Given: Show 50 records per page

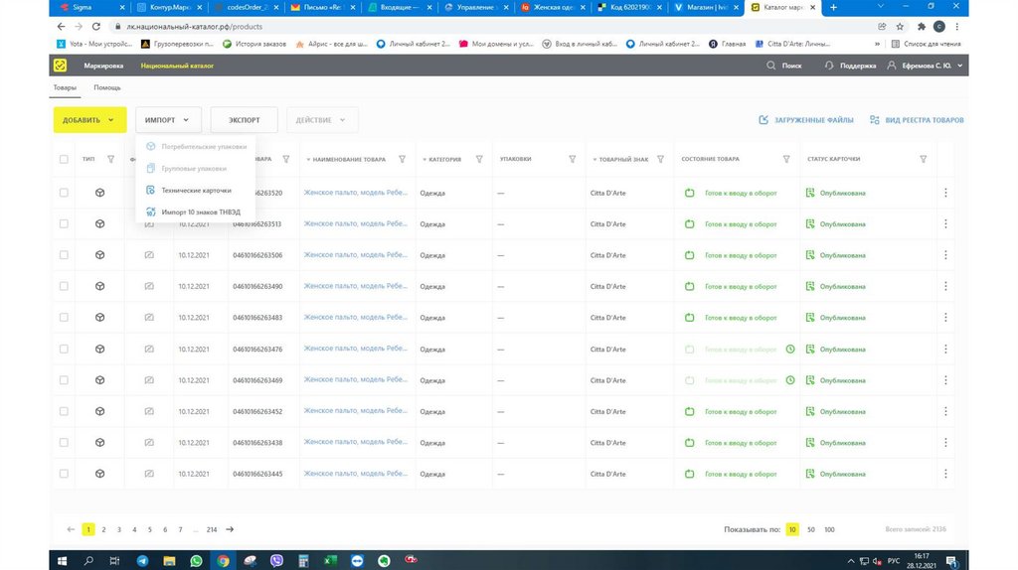Looking at the screenshot, I should tap(810, 529).
